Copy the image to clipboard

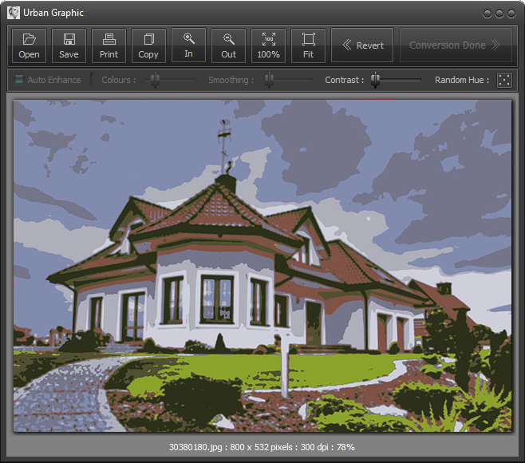tap(148, 46)
